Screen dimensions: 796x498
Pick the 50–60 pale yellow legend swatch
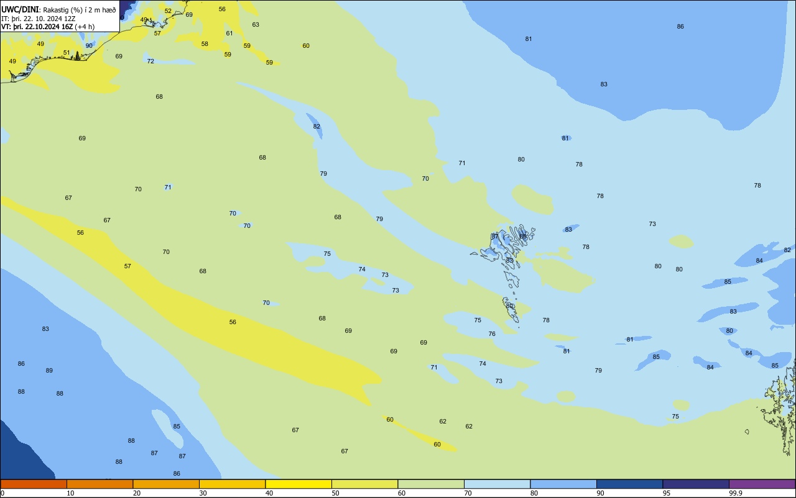pyautogui.click(x=364, y=484)
